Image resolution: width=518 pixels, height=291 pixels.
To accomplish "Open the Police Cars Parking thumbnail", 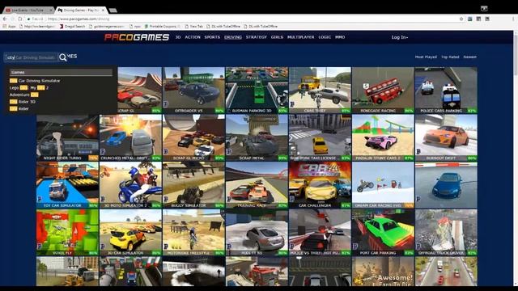I will point(446,91).
